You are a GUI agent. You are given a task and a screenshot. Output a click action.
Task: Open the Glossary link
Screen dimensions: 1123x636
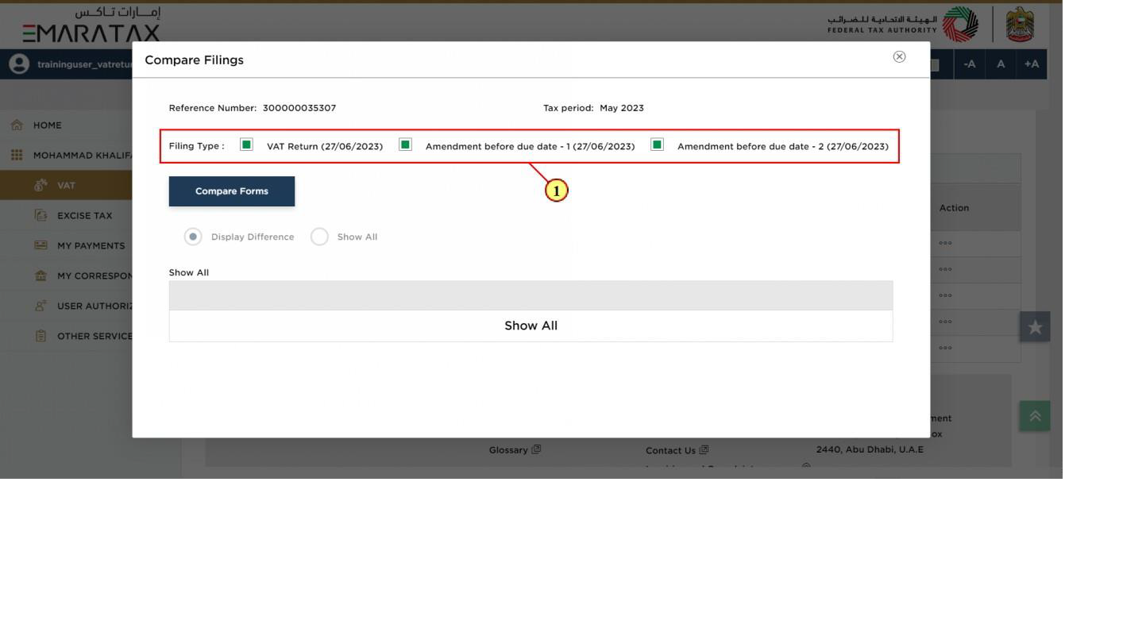tap(508, 449)
